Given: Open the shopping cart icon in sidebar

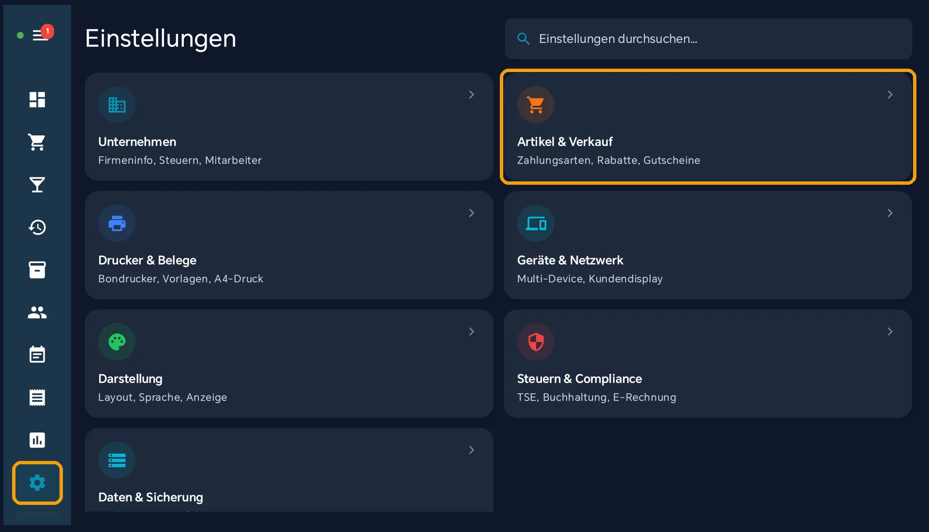Looking at the screenshot, I should [37, 142].
